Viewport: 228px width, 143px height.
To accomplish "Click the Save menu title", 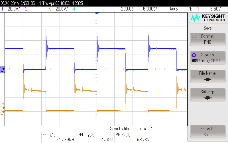I will (207, 28).
